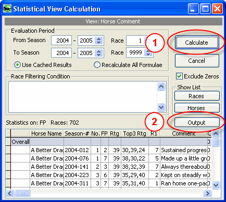Click Top3 Rtg cell 35,29,40
The height and width of the screenshot is (202, 226).
pos(135,175)
